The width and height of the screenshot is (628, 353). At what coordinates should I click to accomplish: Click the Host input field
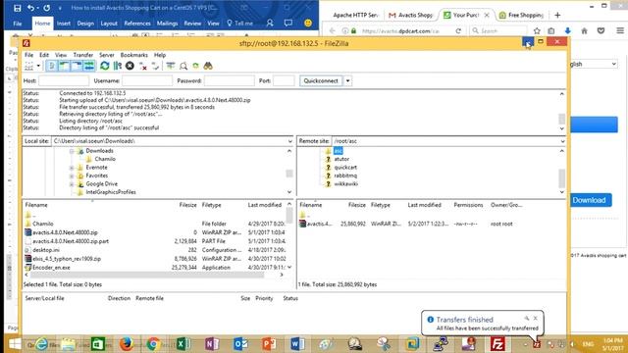pos(64,80)
